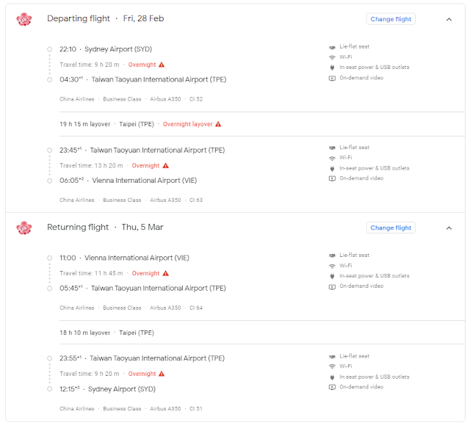Click the On-demand video icon for flight CI 51
Image resolution: width=470 pixels, height=428 pixels.
pos(332,387)
